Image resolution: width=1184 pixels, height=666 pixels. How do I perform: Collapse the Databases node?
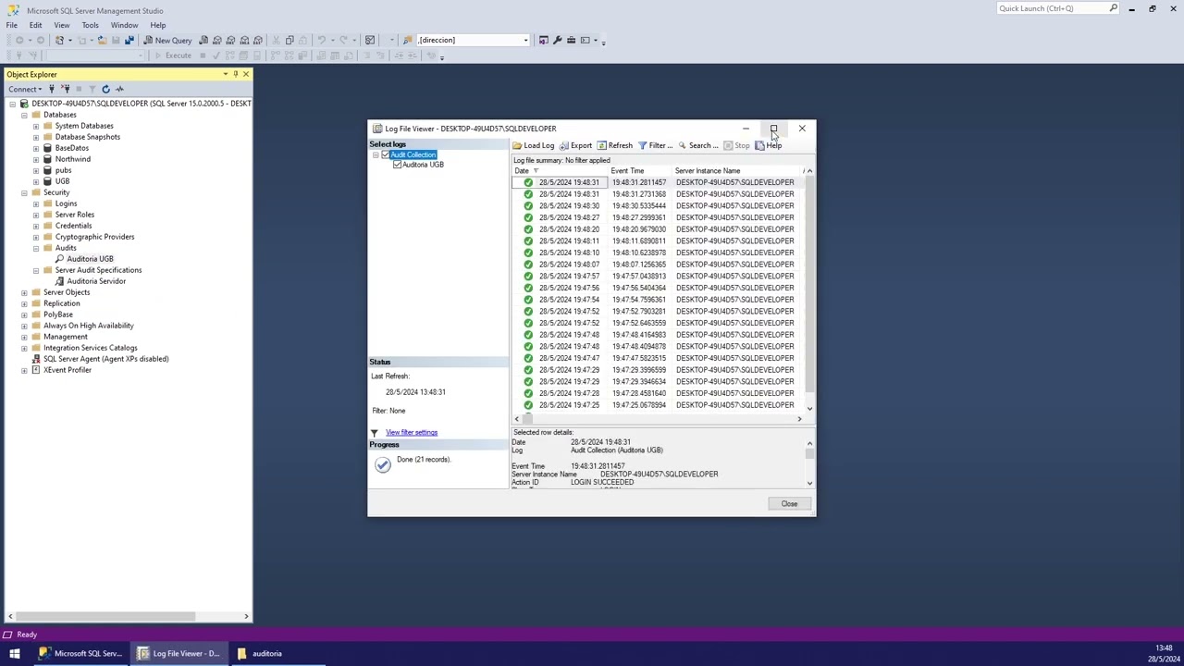tap(24, 115)
